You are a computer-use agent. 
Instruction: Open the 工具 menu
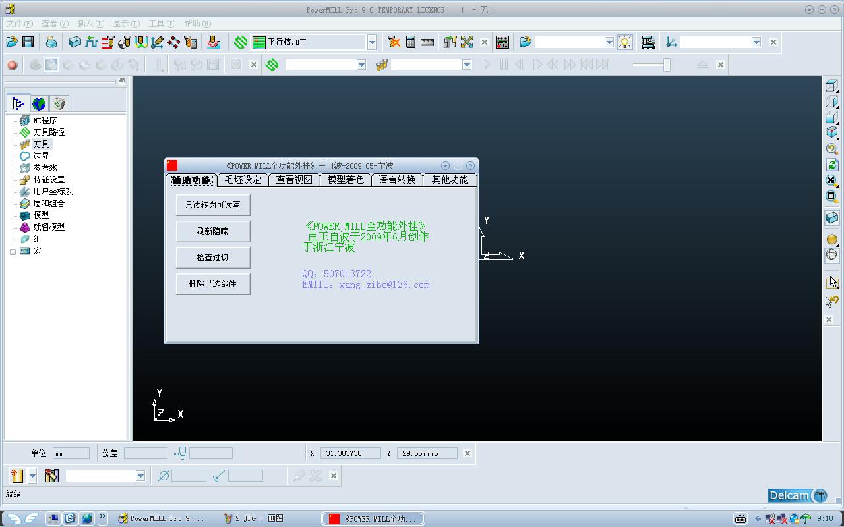[x=162, y=23]
